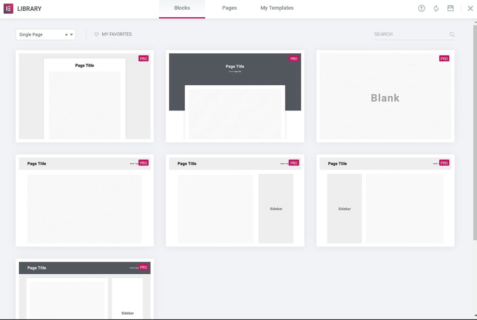Show My Favorites templates
The width and height of the screenshot is (477, 320).
pyautogui.click(x=116, y=34)
